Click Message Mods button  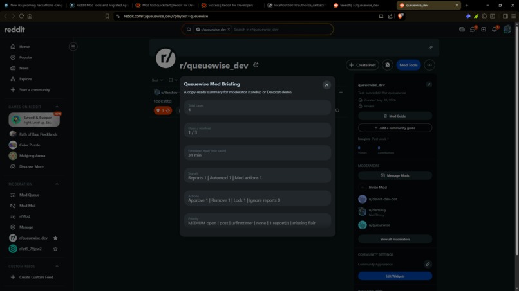click(x=395, y=176)
